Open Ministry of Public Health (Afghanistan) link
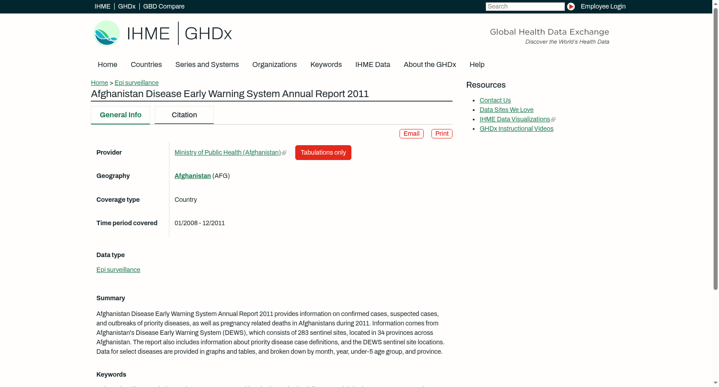 tap(227, 152)
